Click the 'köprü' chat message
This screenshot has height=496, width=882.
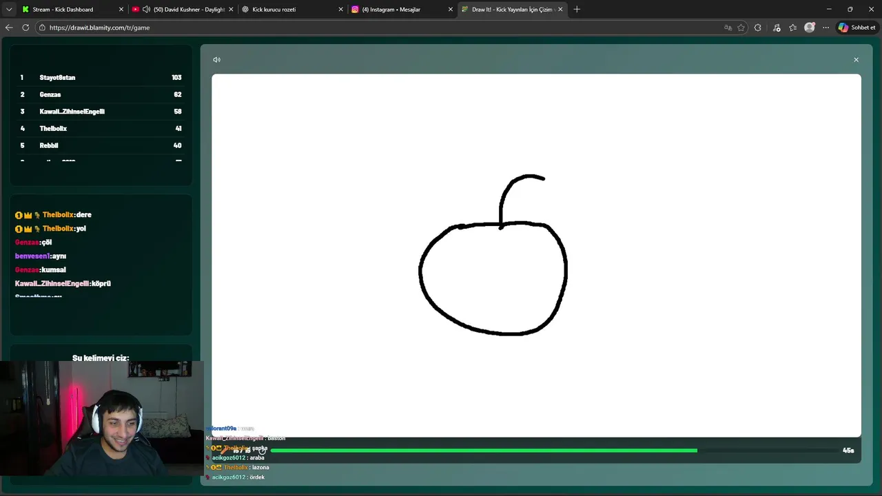(x=63, y=284)
